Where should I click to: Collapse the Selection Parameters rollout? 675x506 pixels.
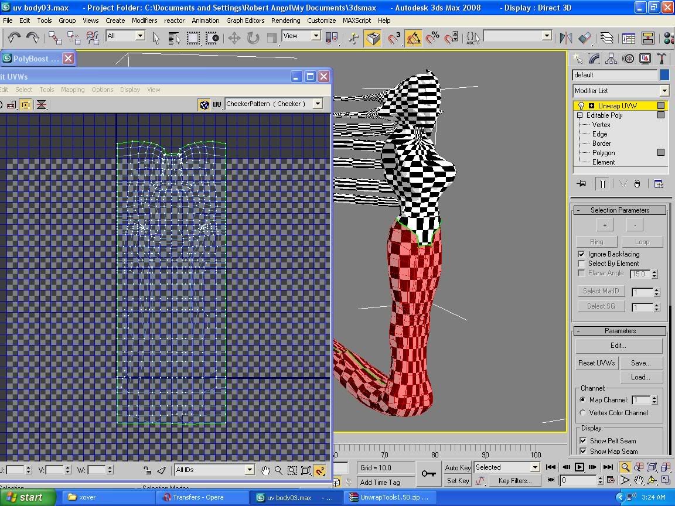point(620,210)
